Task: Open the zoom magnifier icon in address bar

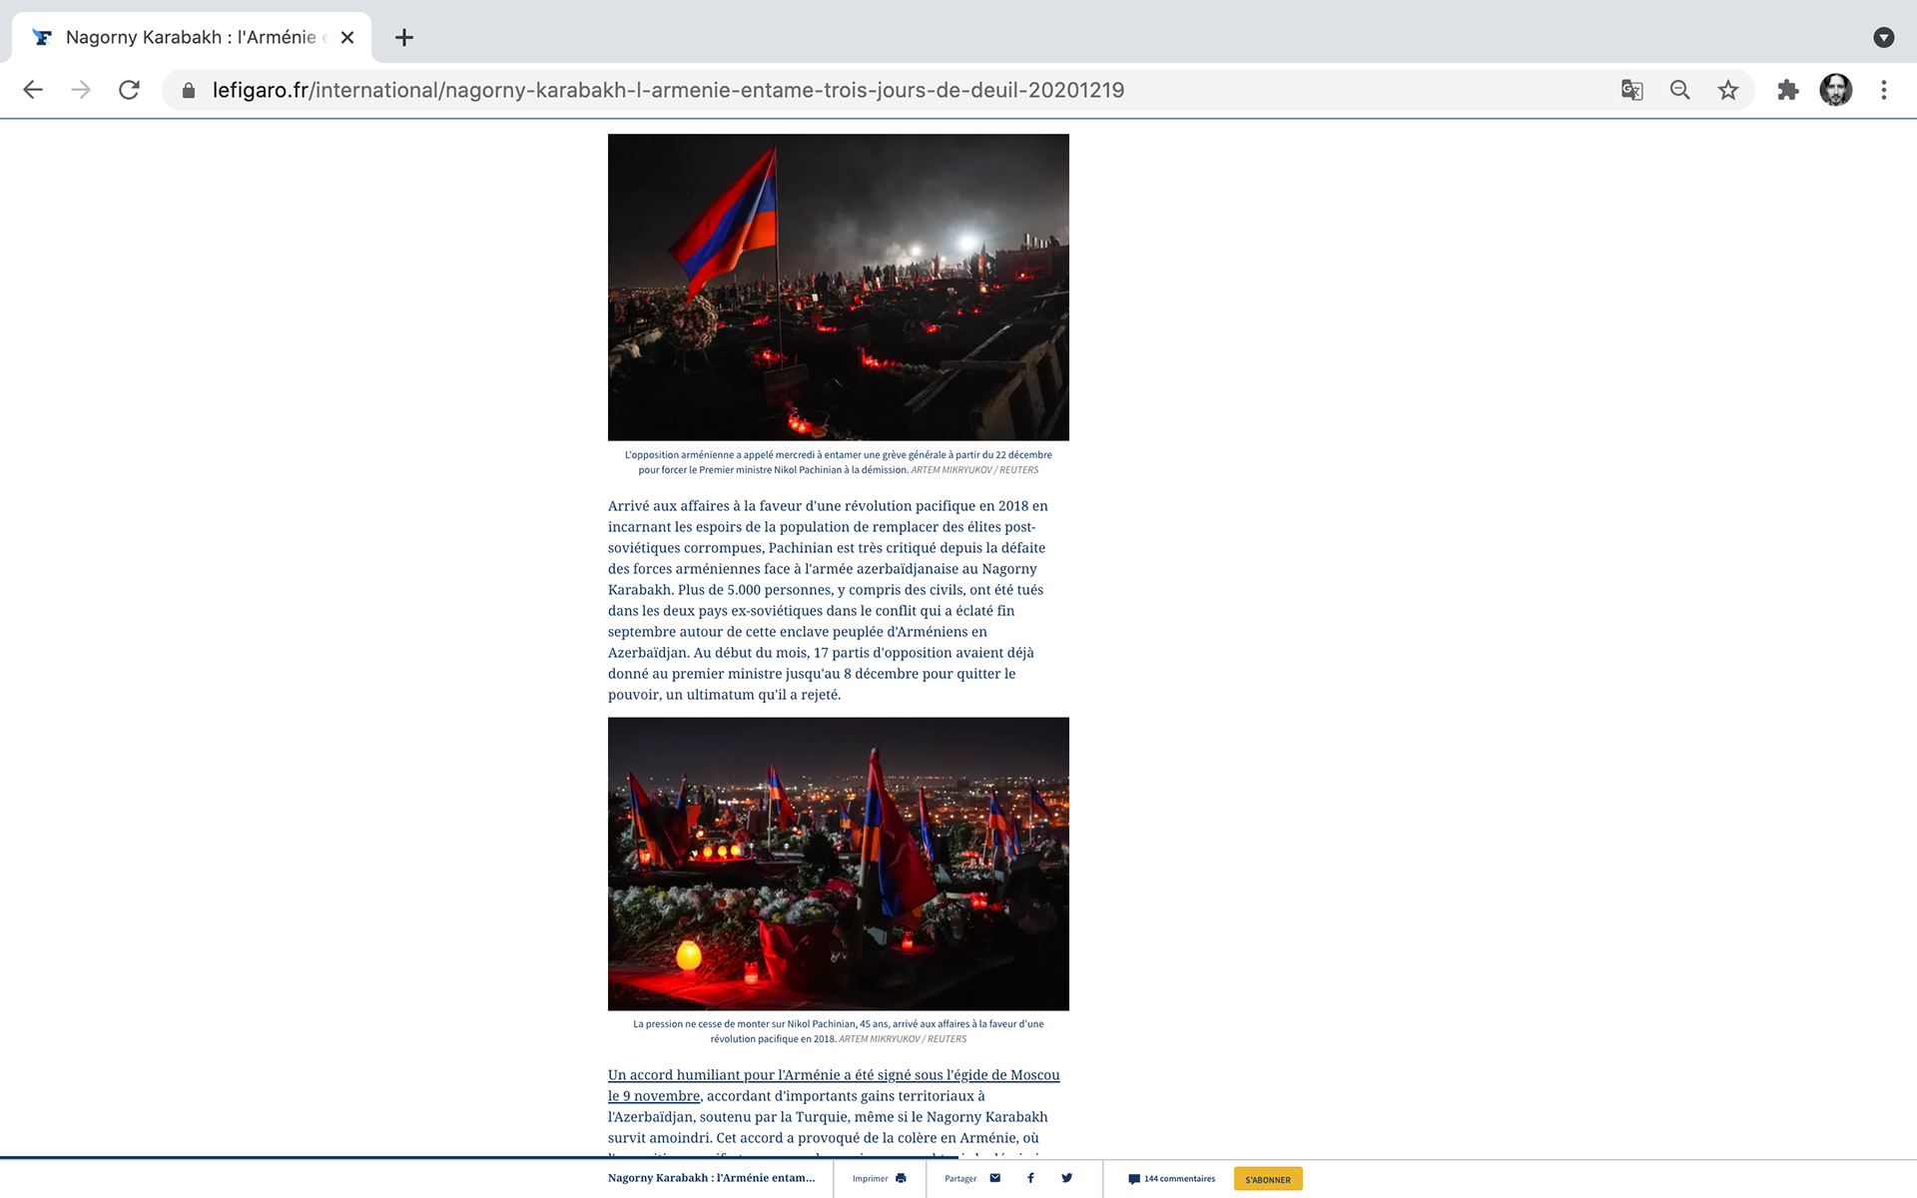Action: pyautogui.click(x=1680, y=90)
